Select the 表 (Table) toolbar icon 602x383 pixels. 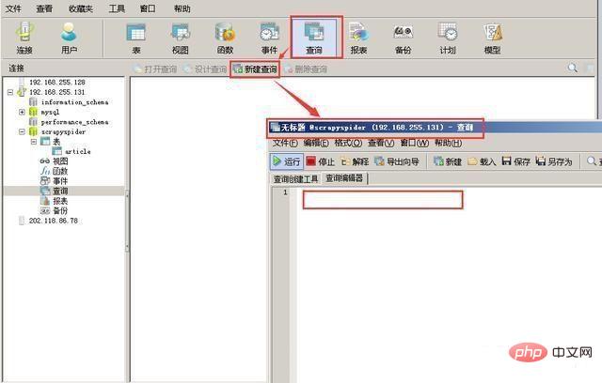(x=135, y=38)
